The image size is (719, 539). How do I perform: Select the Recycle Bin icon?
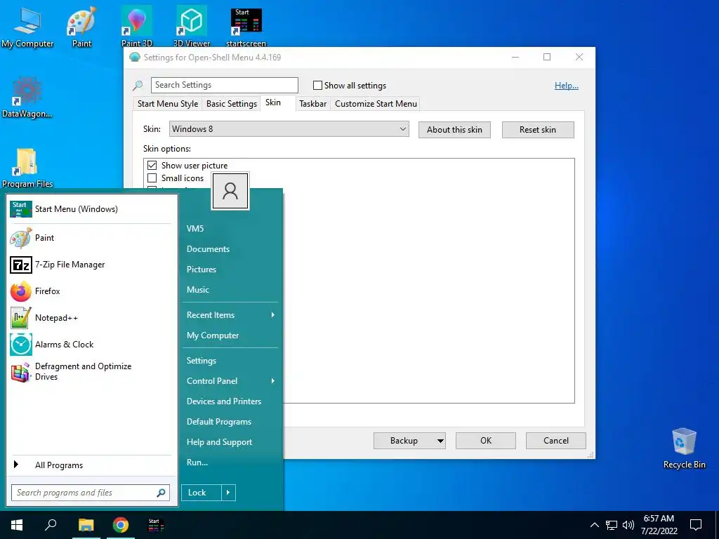(684, 448)
